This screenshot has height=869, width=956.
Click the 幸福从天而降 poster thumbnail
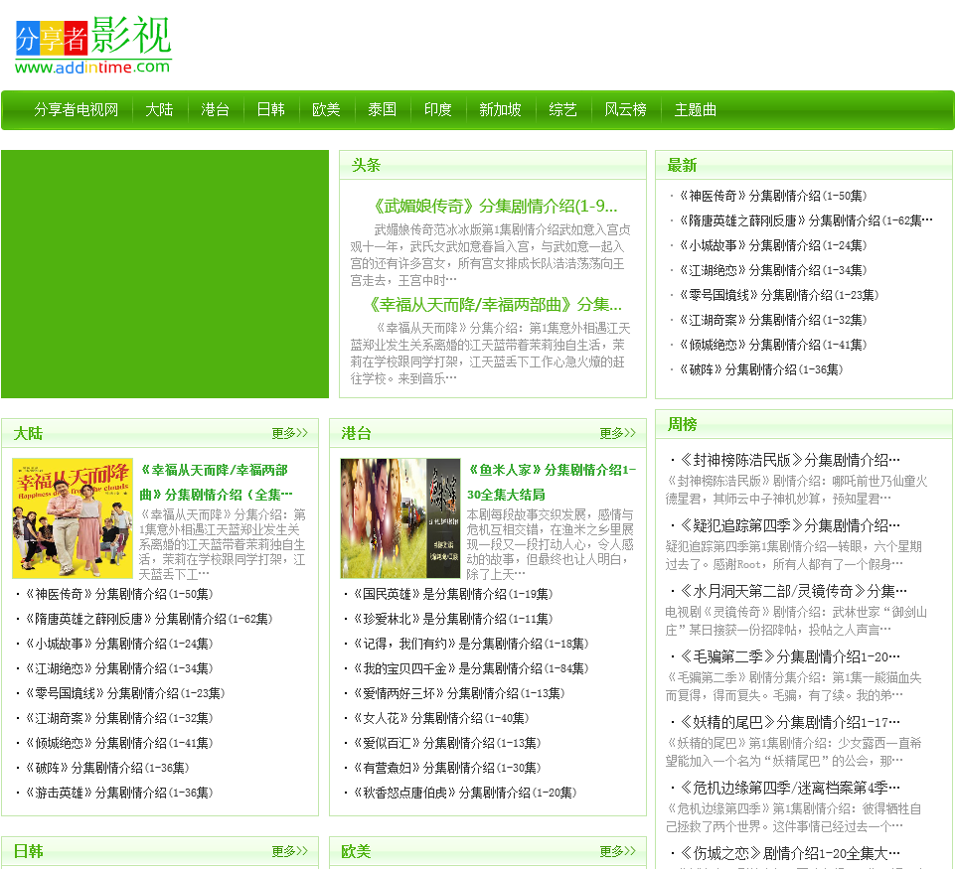(73, 518)
